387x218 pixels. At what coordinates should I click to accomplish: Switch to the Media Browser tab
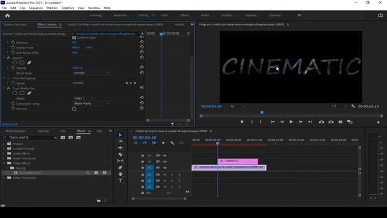(16, 131)
